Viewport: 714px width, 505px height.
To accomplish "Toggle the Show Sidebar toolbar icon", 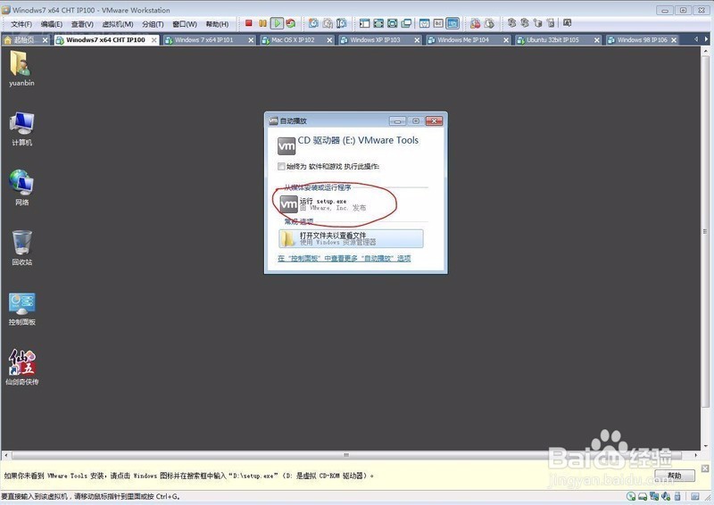I will (364, 23).
